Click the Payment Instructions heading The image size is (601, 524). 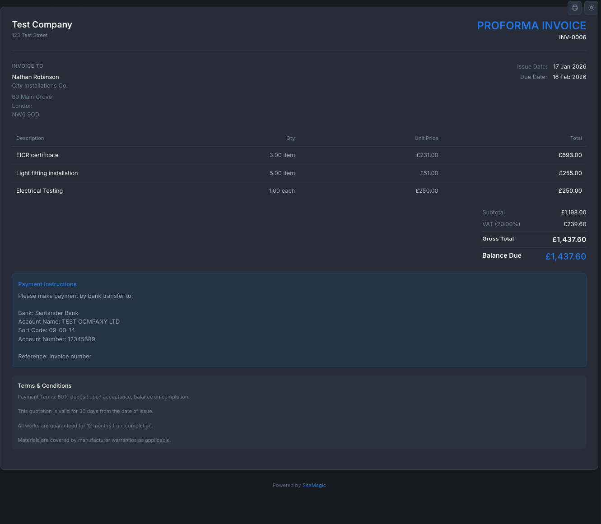(47, 284)
